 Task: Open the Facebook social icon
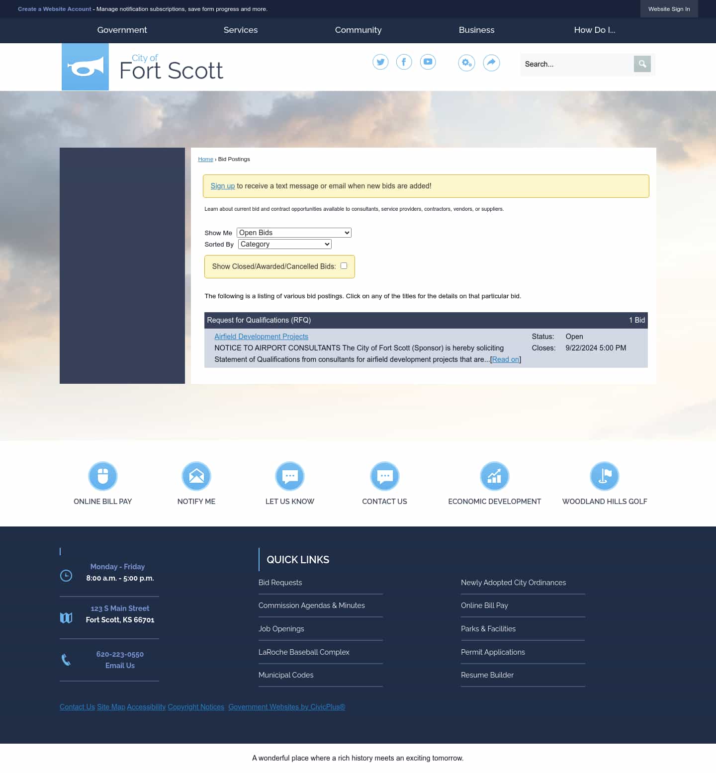coord(404,62)
